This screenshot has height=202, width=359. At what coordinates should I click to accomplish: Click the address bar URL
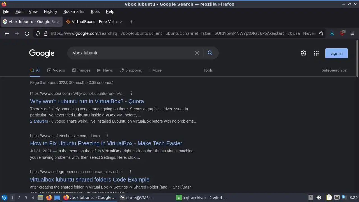pos(183,33)
